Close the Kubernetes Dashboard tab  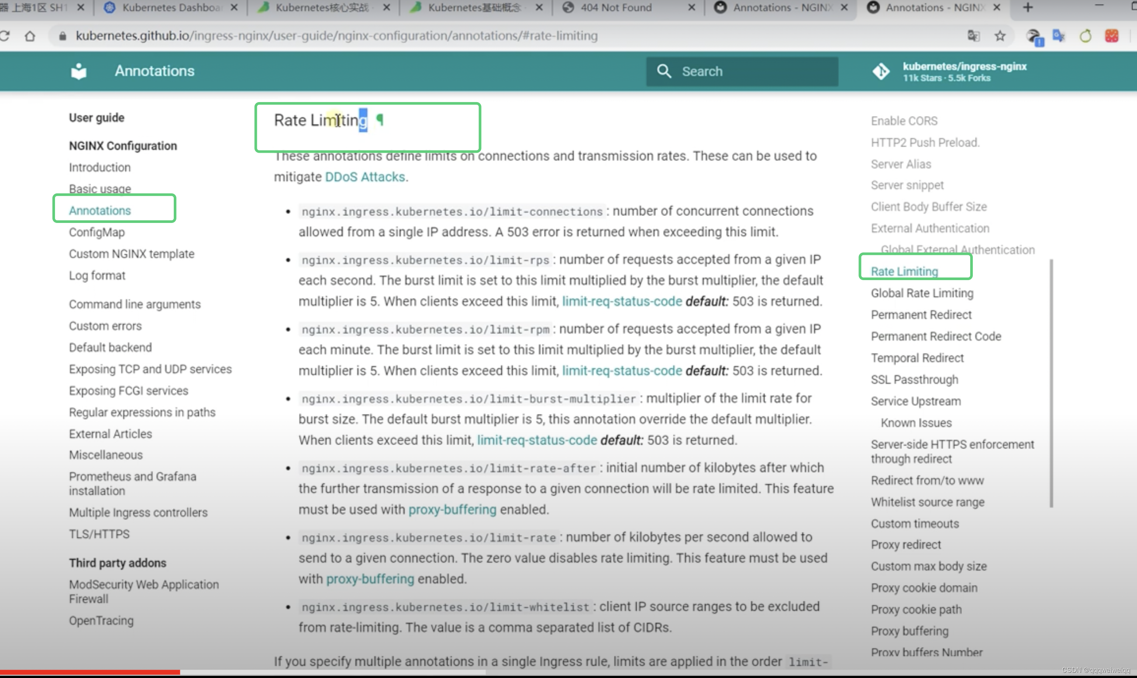(x=234, y=8)
